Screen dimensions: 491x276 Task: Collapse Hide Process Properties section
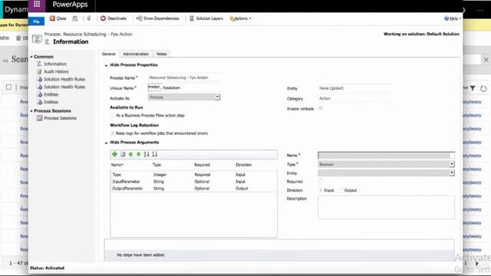tap(106, 65)
